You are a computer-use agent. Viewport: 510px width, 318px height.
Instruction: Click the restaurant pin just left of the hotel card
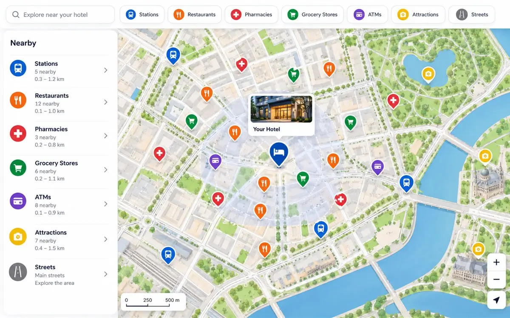click(235, 132)
